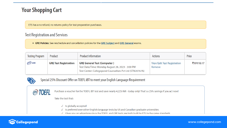Click the checkmark beside 'Is globally accepted'
The image size is (227, 128).
pos(62,106)
